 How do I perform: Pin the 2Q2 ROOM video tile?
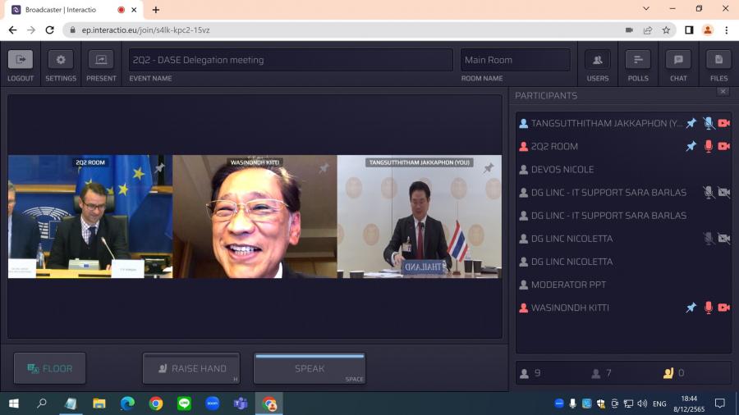tap(160, 168)
